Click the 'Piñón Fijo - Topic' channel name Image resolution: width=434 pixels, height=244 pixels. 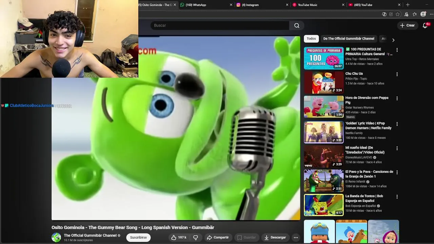[356, 79]
